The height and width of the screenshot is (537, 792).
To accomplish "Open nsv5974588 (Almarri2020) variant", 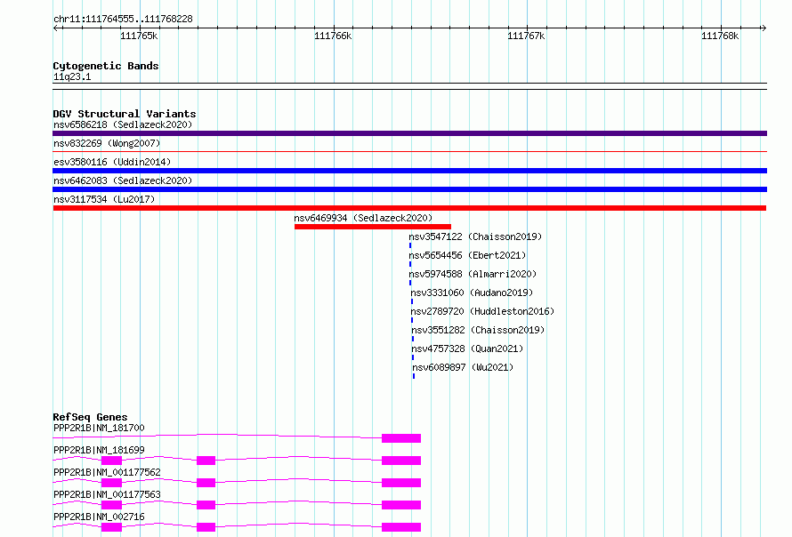I will (473, 274).
